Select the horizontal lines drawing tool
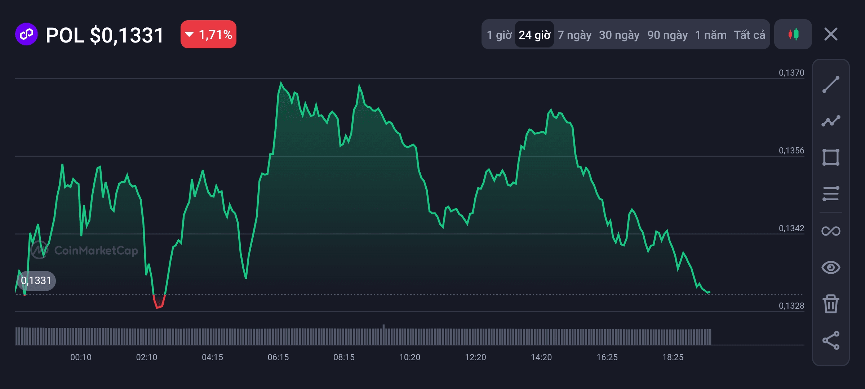This screenshot has width=865, height=389. [831, 194]
